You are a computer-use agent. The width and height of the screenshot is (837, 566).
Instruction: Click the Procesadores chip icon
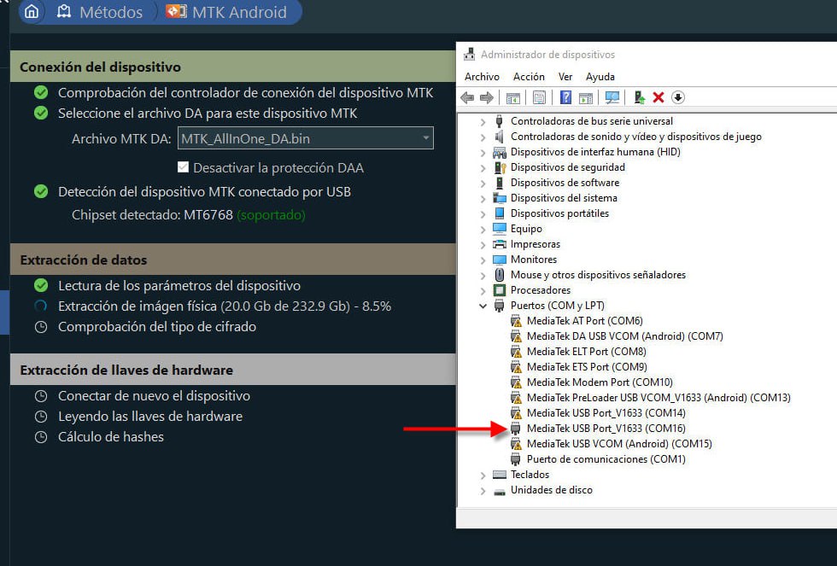(x=500, y=290)
